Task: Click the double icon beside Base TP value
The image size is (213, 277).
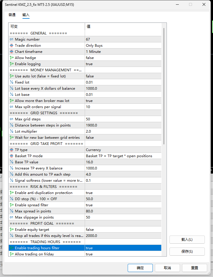Action: [x=11, y=162]
